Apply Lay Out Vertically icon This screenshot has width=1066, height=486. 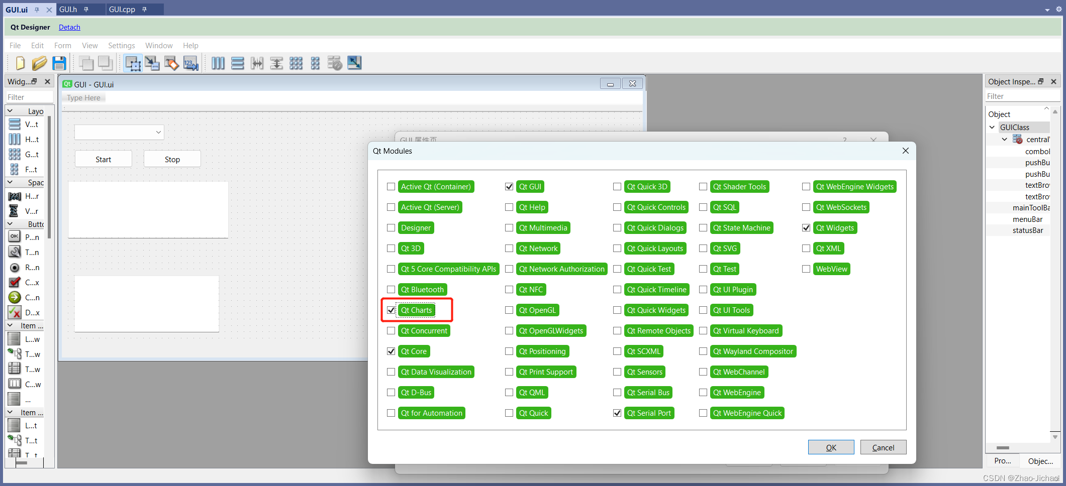(x=238, y=63)
